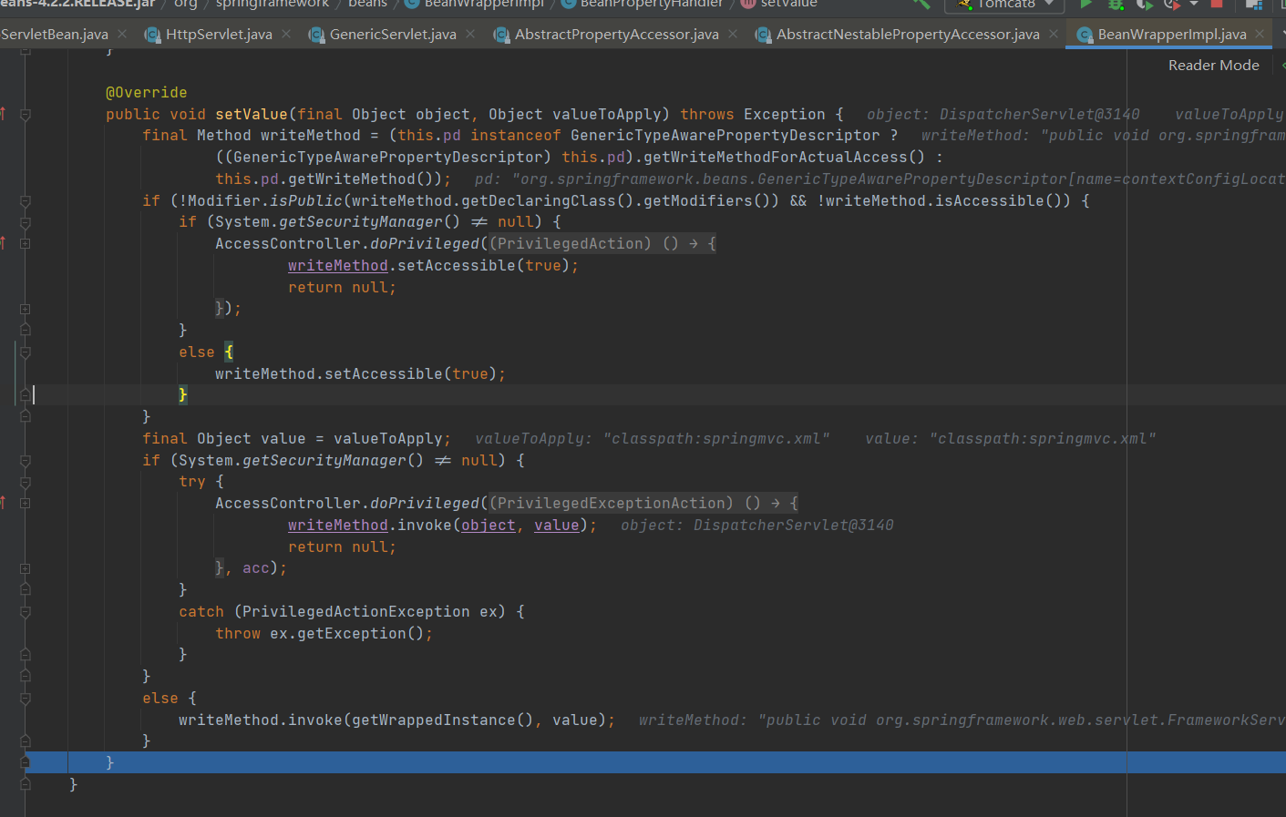This screenshot has height=817, width=1286.
Task: Click the gutter arrow beside the PrivilegedExceptionAction line
Action: coord(4,503)
